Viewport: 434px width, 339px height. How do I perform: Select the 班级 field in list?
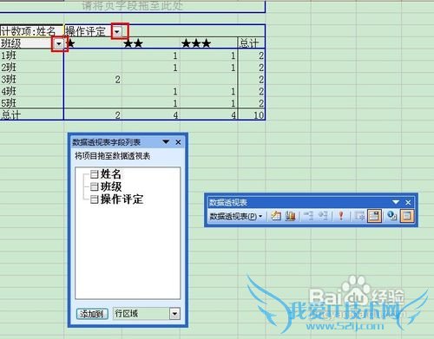coord(111,186)
